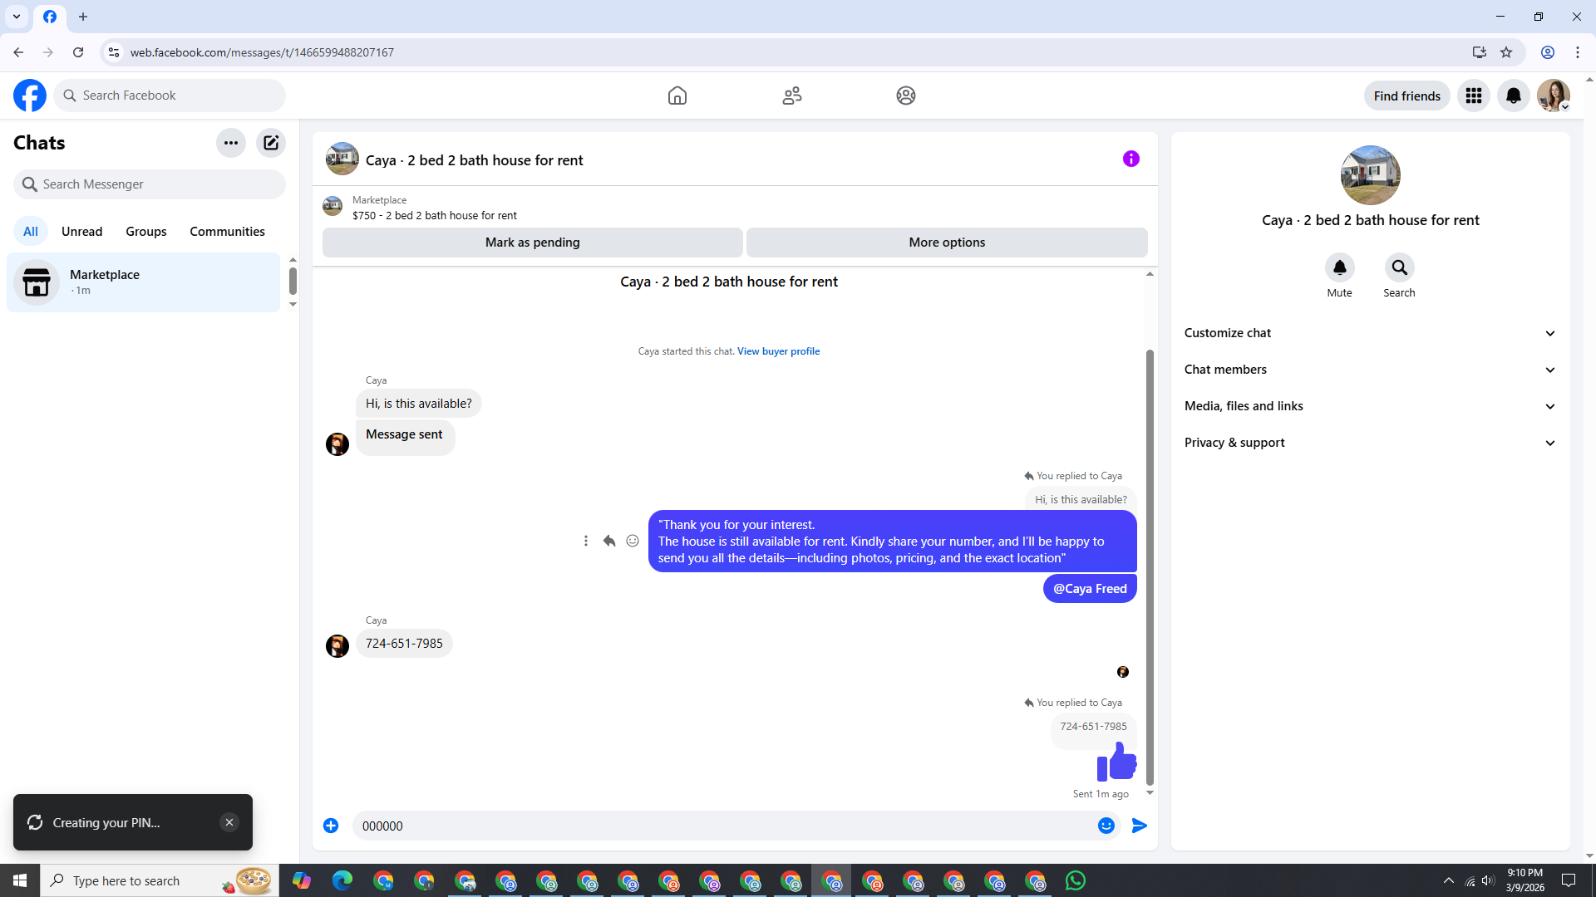1596x897 pixels.
Task: Click the chat message scrollbar
Action: point(1150,565)
